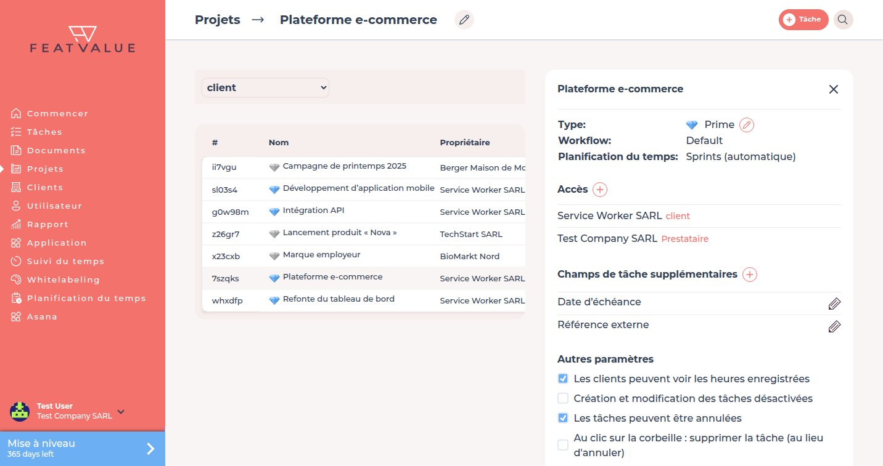Close the Plateforme e-commerce details panel
Image resolution: width=883 pixels, height=466 pixels.
point(834,89)
